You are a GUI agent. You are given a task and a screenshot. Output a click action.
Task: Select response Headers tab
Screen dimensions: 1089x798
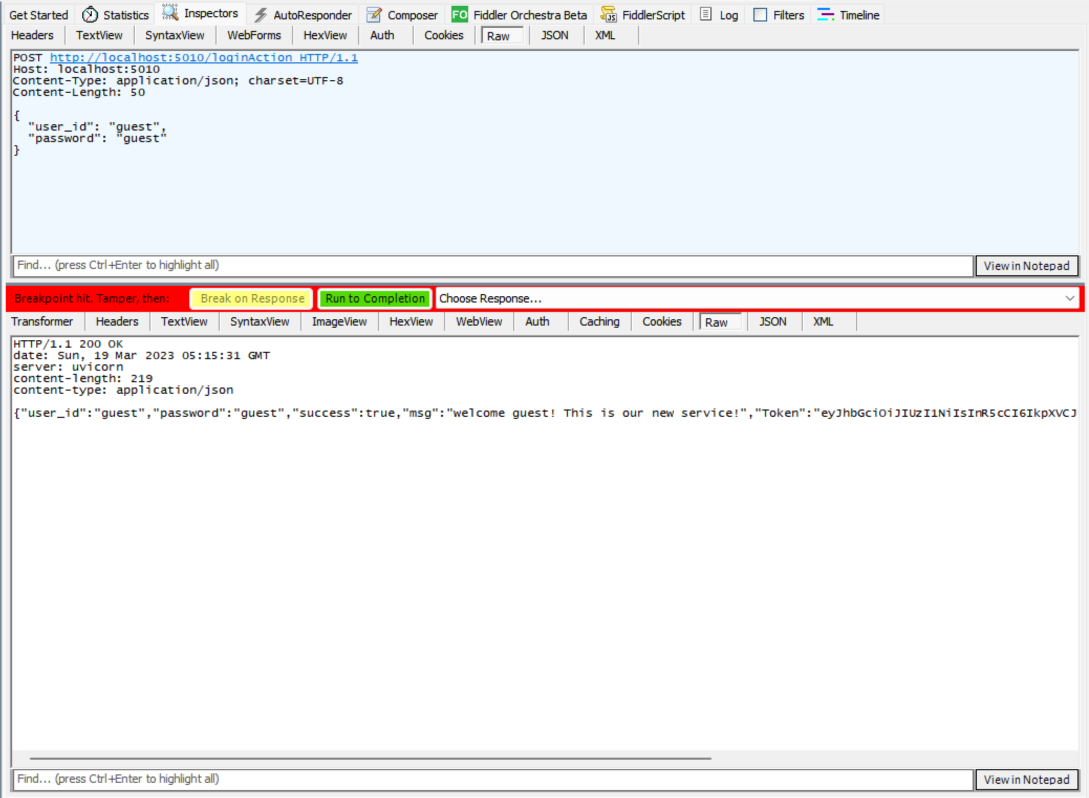pyautogui.click(x=117, y=321)
